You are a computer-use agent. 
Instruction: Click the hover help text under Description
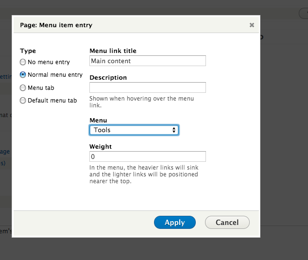click(x=142, y=102)
